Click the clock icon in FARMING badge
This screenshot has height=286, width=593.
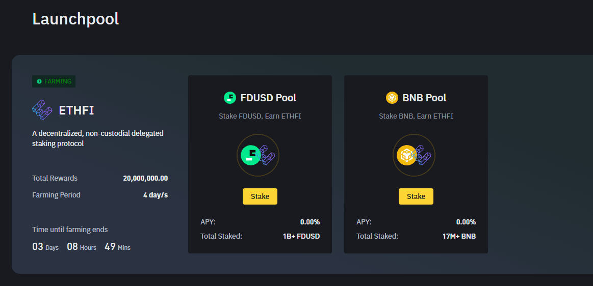coord(39,81)
